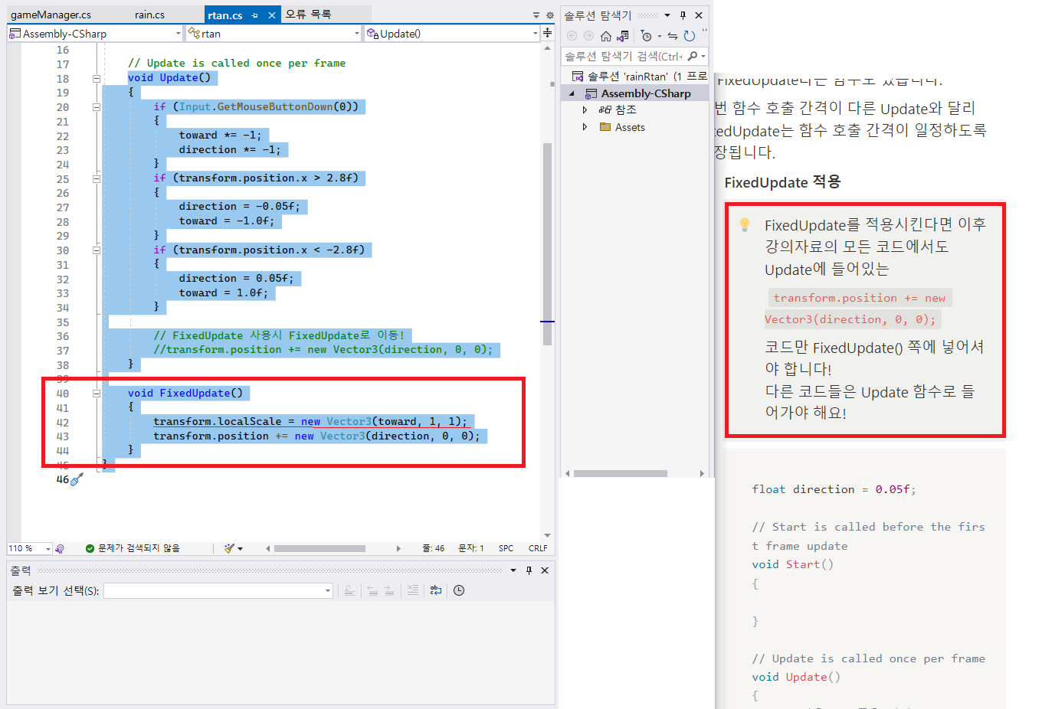
Task: Click the horizontal scroll right arrow
Action: tap(398, 548)
